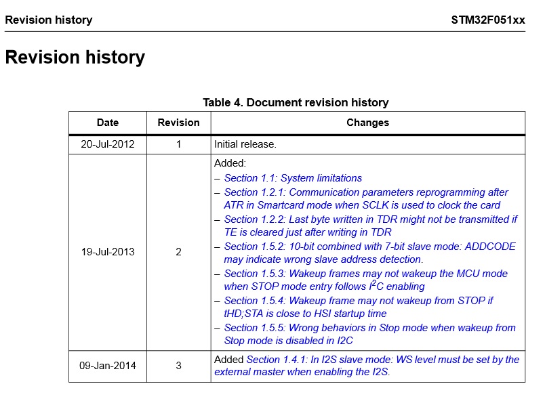545x403 pixels.
Task: Click the small Revision history running header
Action: tap(49, 20)
